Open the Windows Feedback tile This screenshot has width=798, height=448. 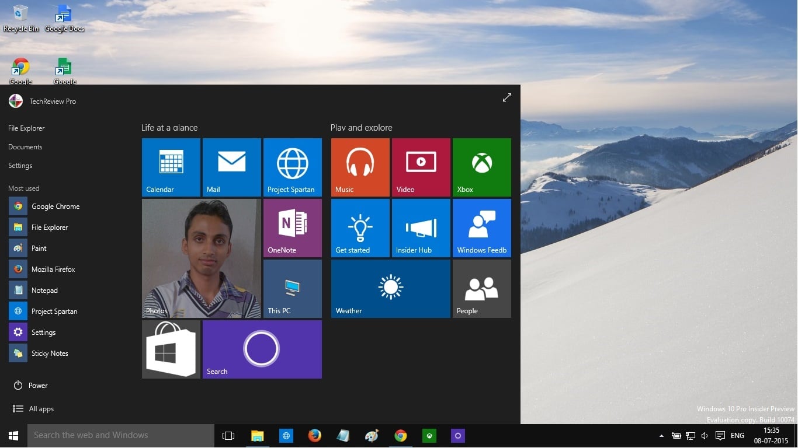(482, 228)
